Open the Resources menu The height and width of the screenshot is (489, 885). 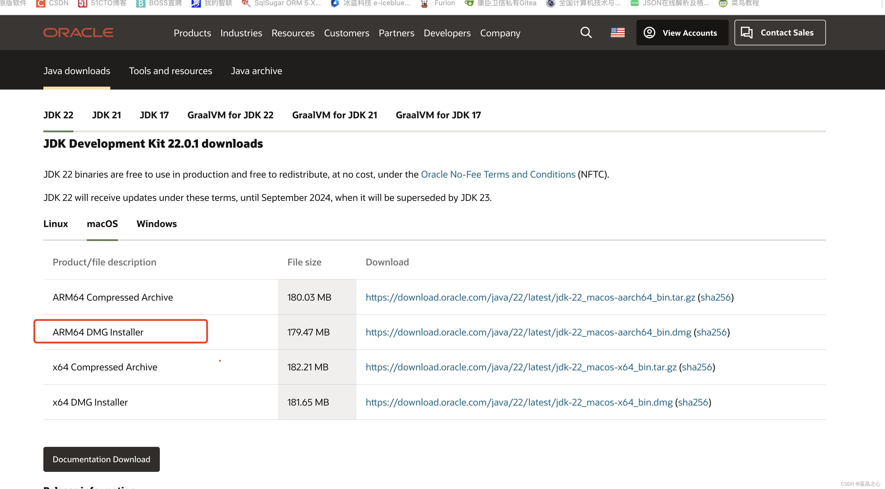pyautogui.click(x=293, y=33)
